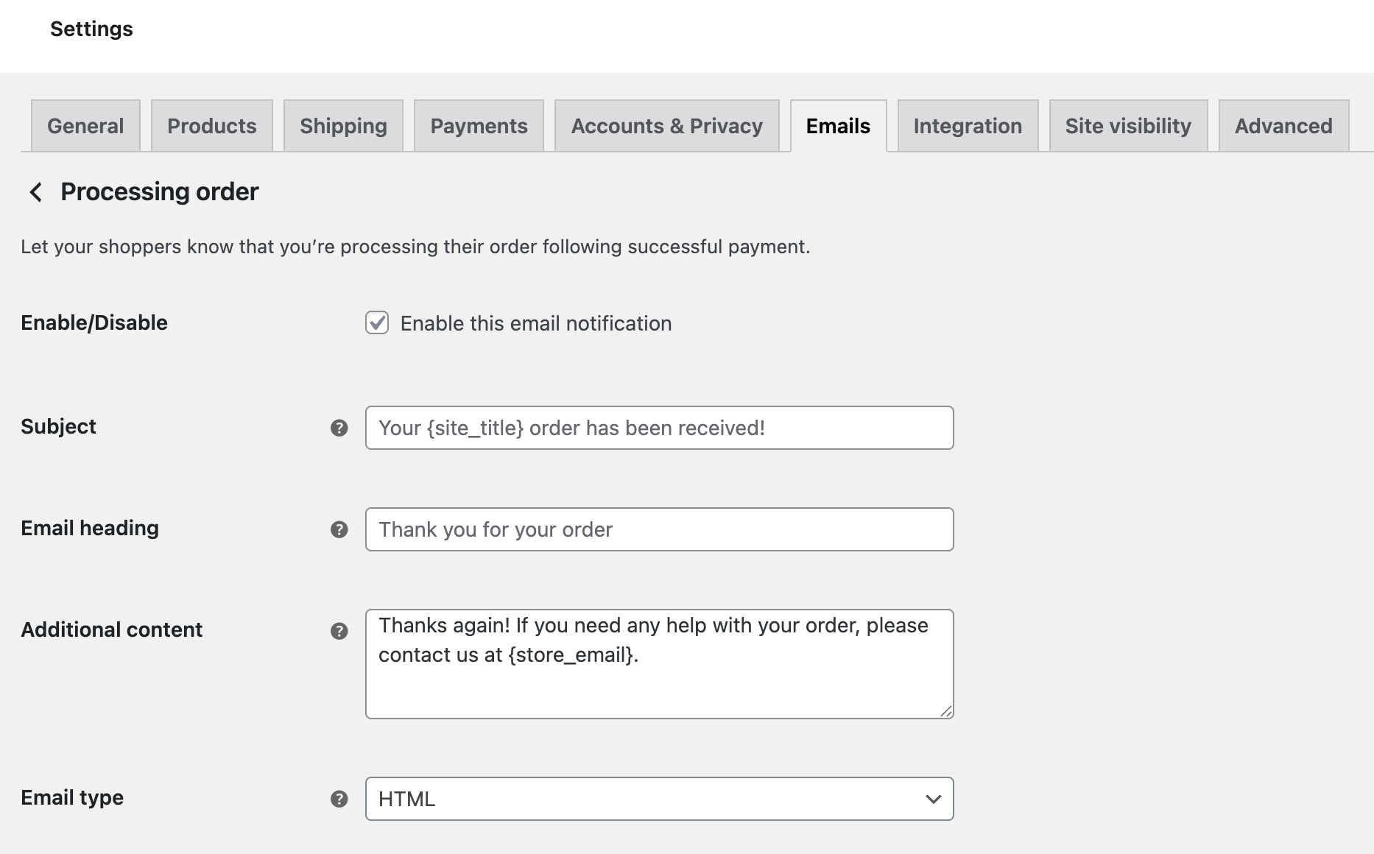Click the help icon beside Additional content
This screenshot has height=854, width=1374.
point(339,631)
